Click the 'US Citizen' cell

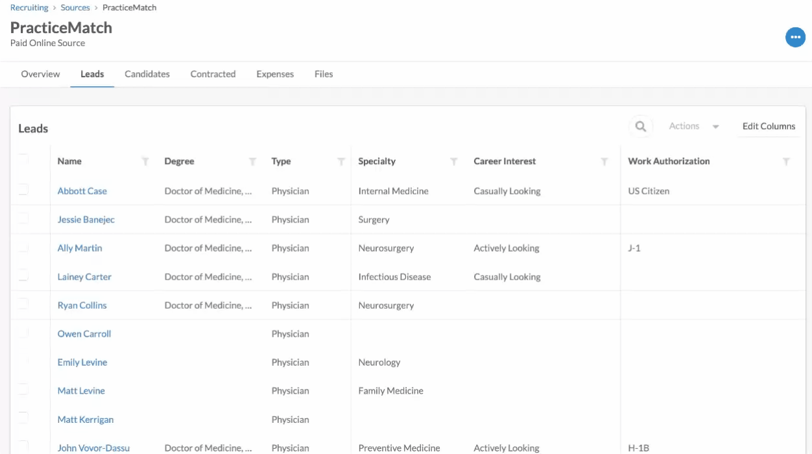point(649,191)
